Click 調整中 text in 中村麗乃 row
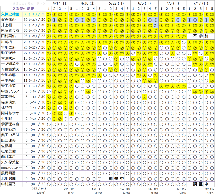The height and width of the screenshot is (194, 215). point(201,184)
